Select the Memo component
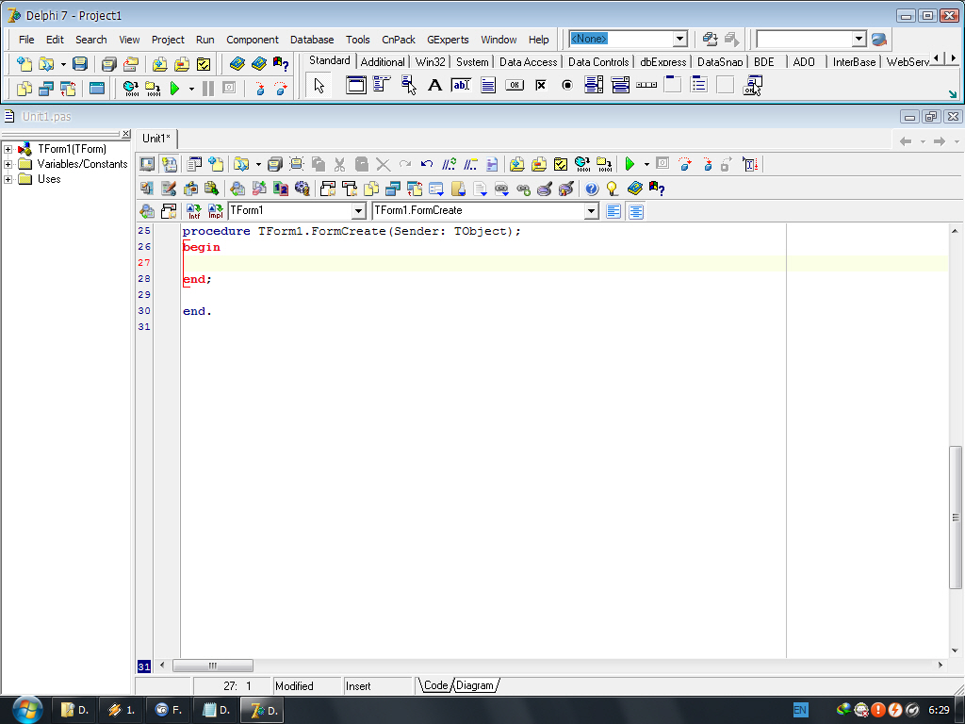965x724 pixels. tap(488, 85)
